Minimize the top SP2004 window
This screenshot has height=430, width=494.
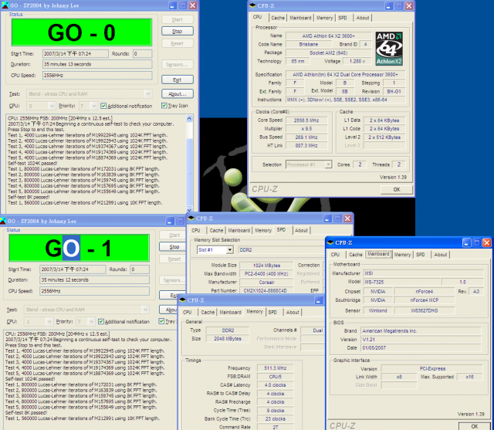(x=172, y=5)
